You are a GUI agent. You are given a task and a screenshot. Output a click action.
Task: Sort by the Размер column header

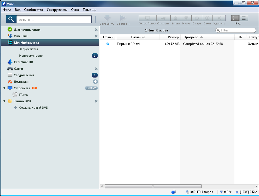170,37
